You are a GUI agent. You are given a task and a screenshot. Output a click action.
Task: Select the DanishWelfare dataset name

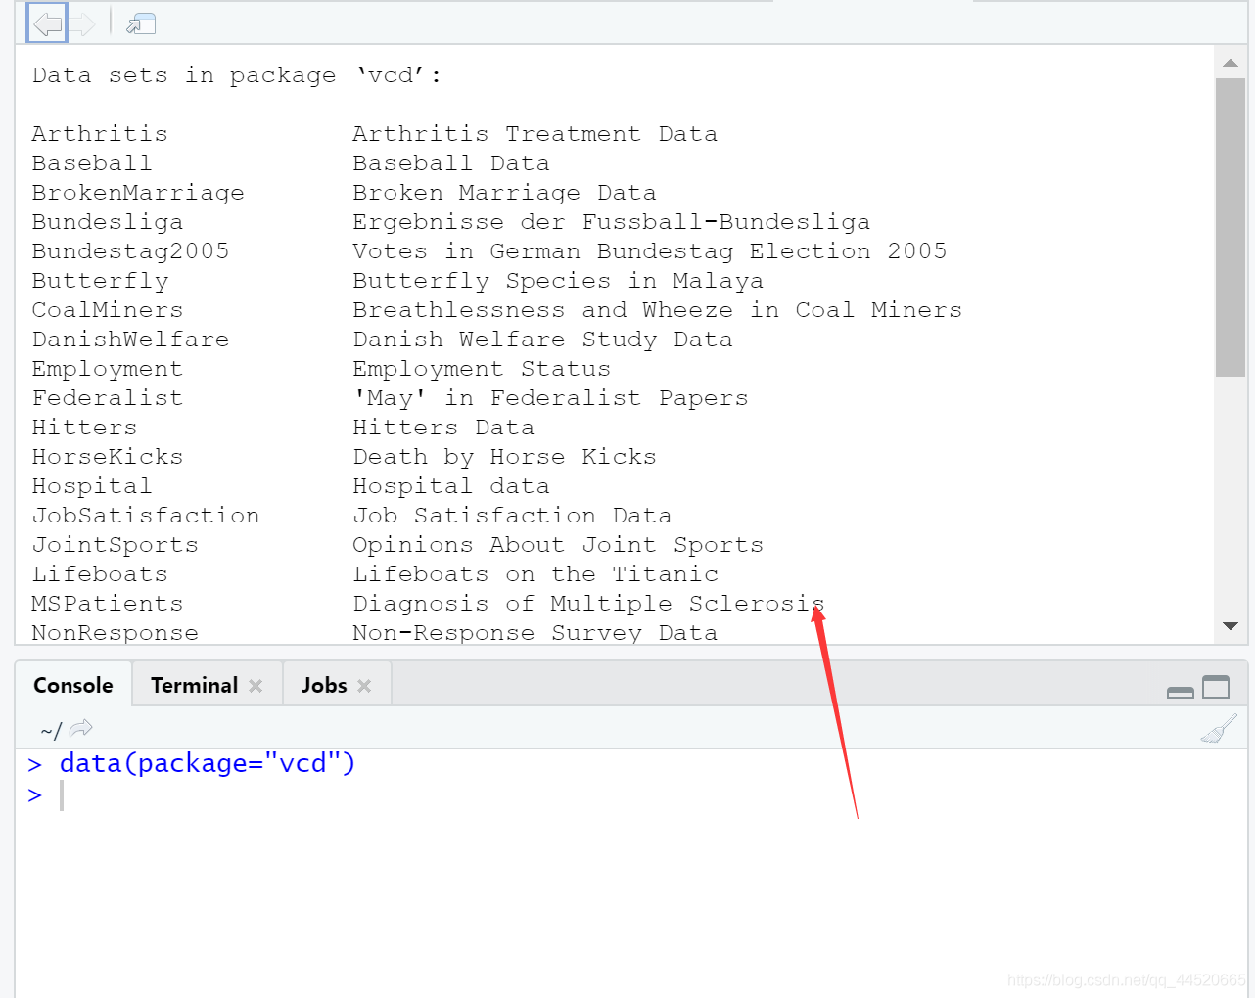click(x=130, y=340)
